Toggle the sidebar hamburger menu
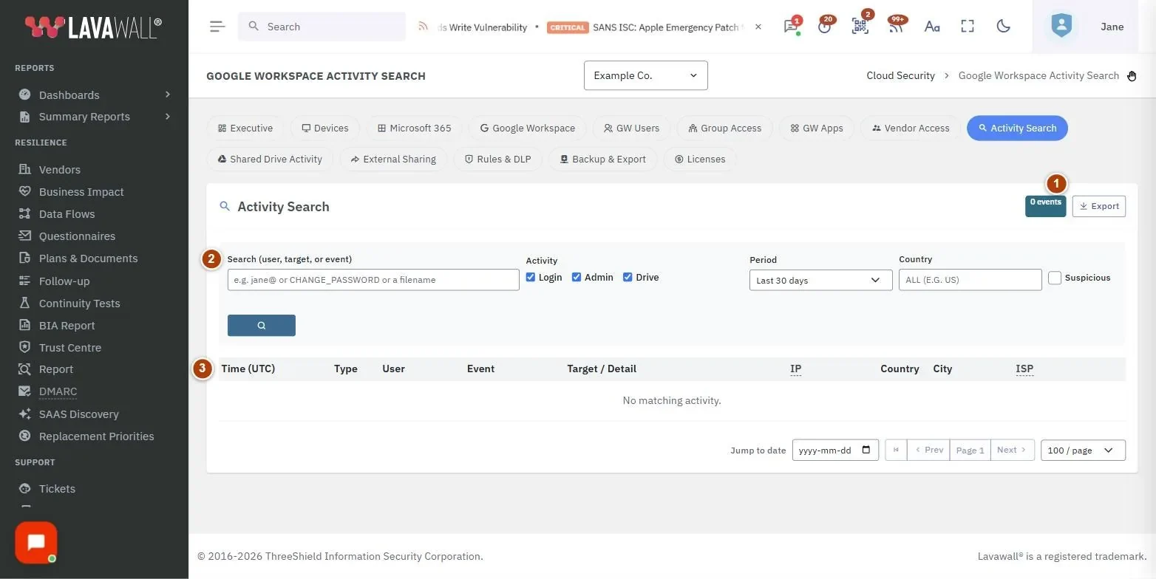 pyautogui.click(x=217, y=27)
